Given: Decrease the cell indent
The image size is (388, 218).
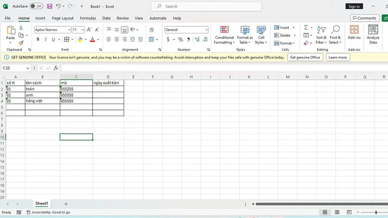Looking at the screenshot, I should [x=132, y=39].
